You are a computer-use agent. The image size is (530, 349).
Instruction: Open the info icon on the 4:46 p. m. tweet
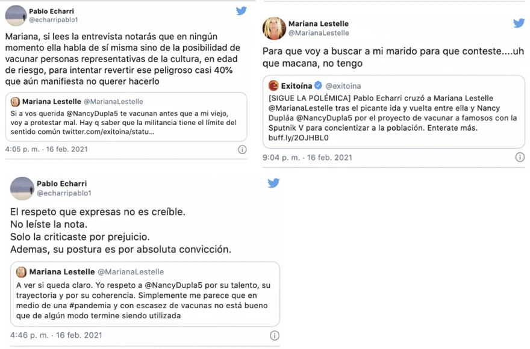point(275,336)
